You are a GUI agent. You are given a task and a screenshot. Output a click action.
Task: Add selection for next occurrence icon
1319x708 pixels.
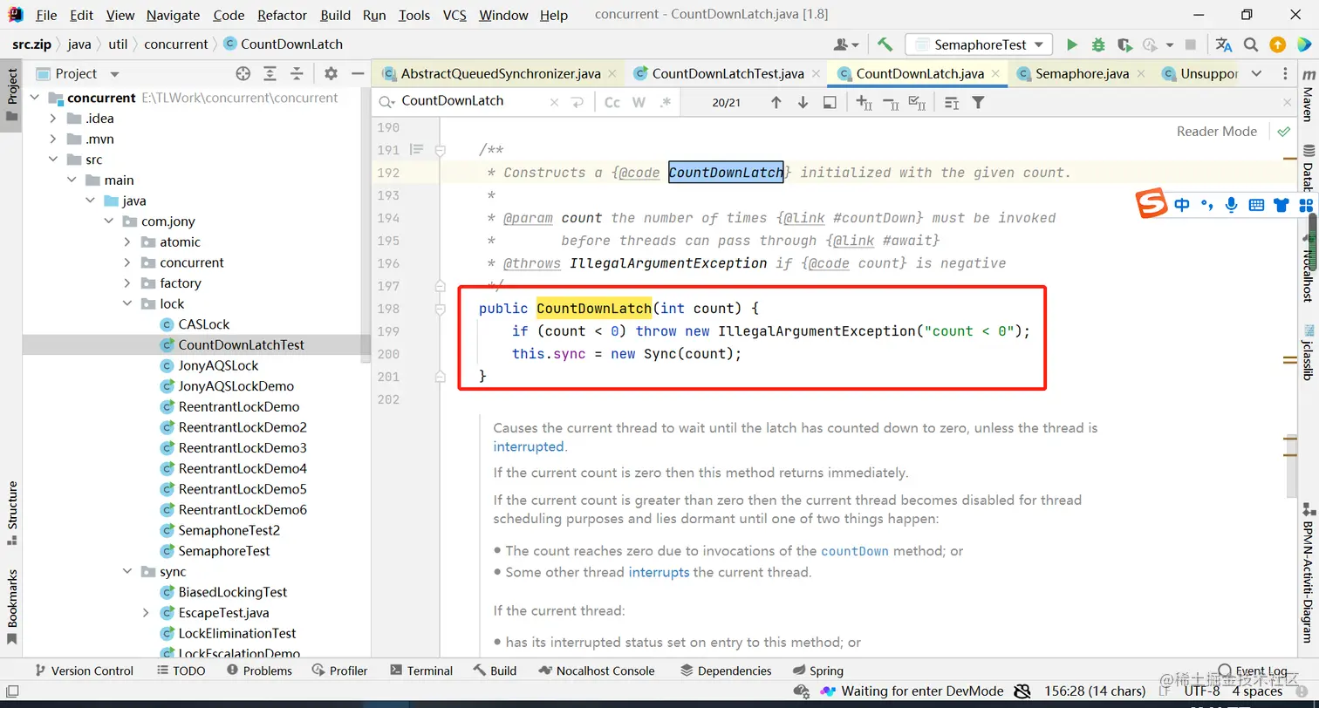[x=864, y=103]
